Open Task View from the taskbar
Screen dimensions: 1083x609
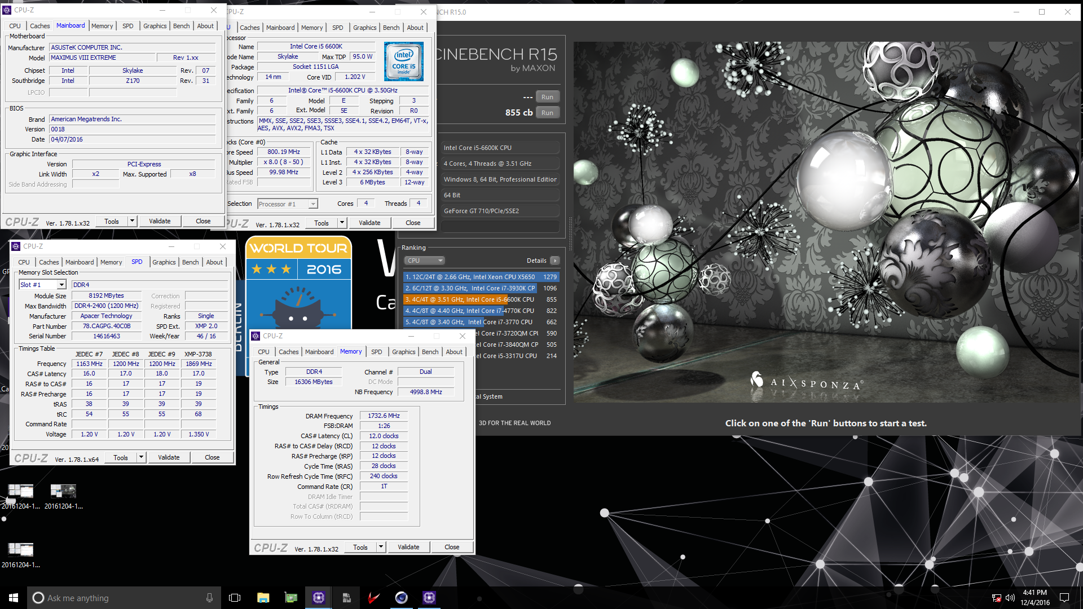pos(235,598)
